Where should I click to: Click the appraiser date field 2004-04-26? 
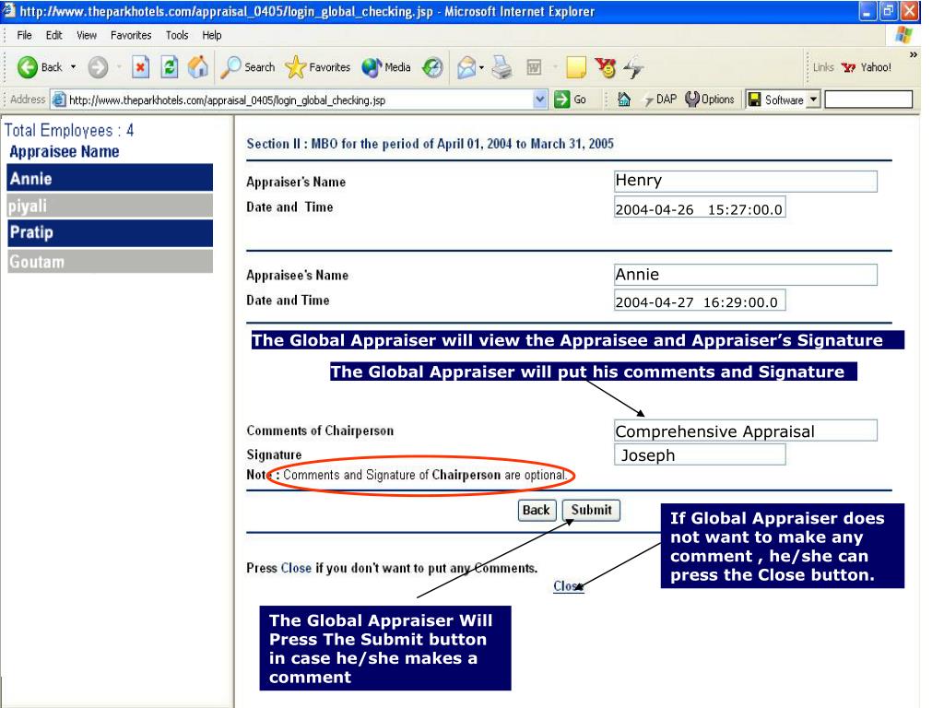point(700,208)
